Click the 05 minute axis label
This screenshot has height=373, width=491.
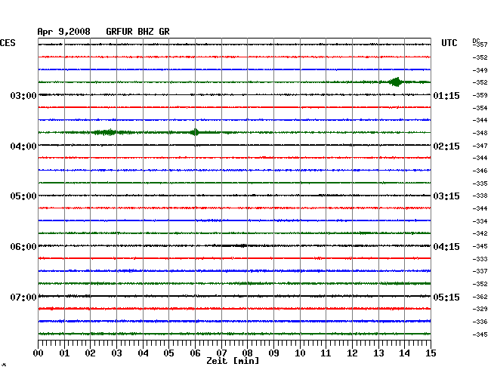tap(168, 353)
